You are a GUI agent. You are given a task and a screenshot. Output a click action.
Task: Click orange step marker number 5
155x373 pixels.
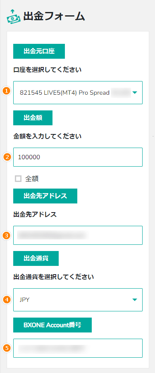pyautogui.click(x=7, y=348)
